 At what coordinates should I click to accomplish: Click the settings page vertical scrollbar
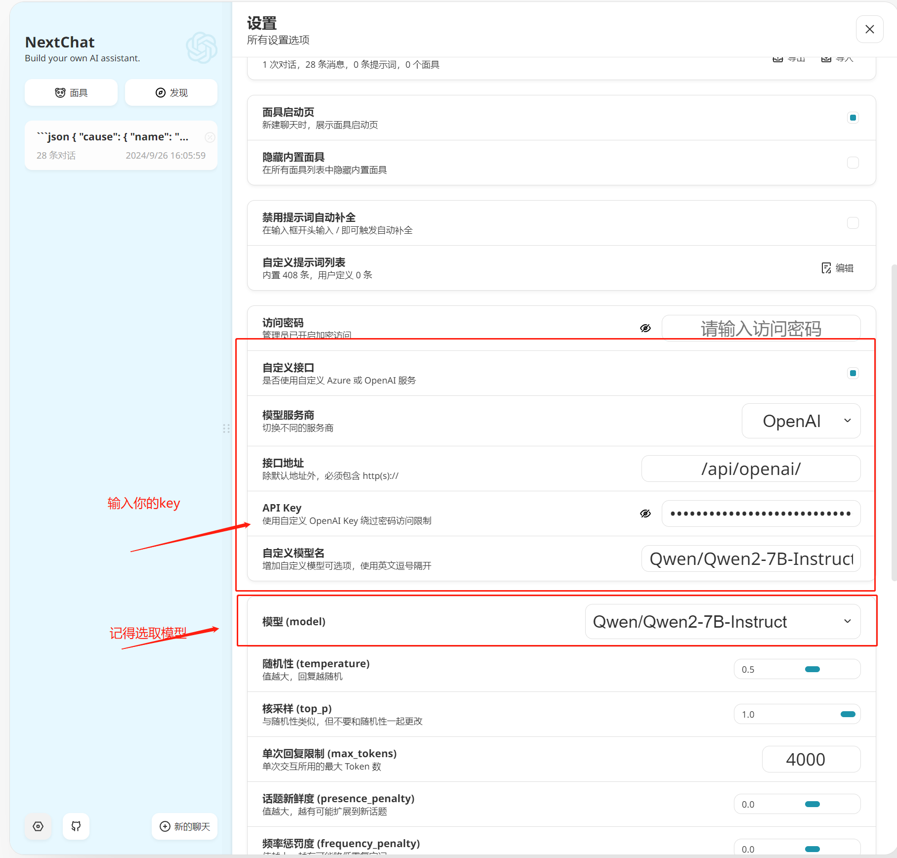tap(894, 423)
